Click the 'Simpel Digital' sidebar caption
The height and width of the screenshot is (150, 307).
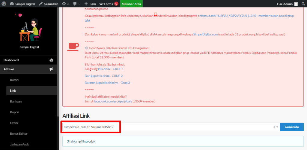(x=30, y=47)
